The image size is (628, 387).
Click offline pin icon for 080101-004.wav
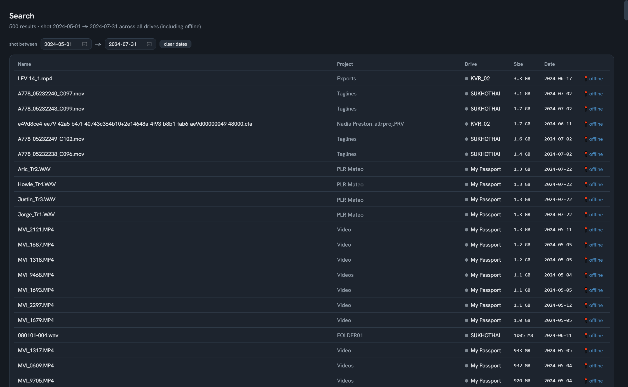pos(586,336)
